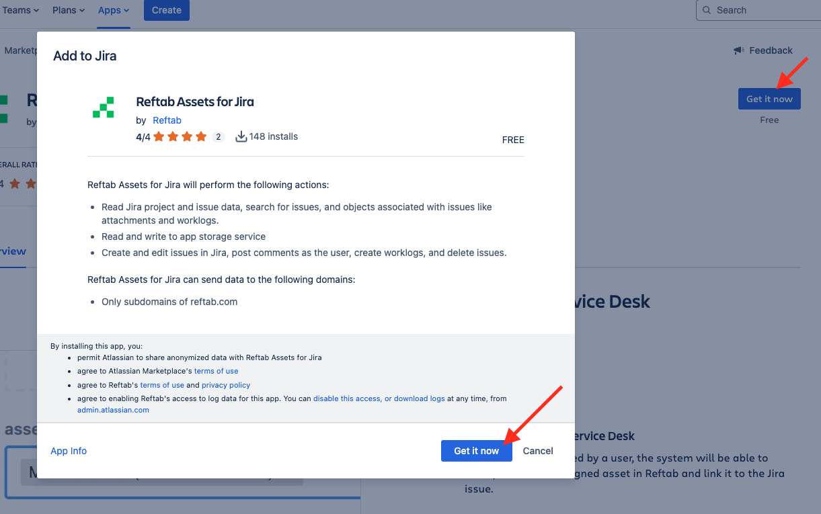
Task: Open the Teams dropdown menu
Action: click(20, 10)
